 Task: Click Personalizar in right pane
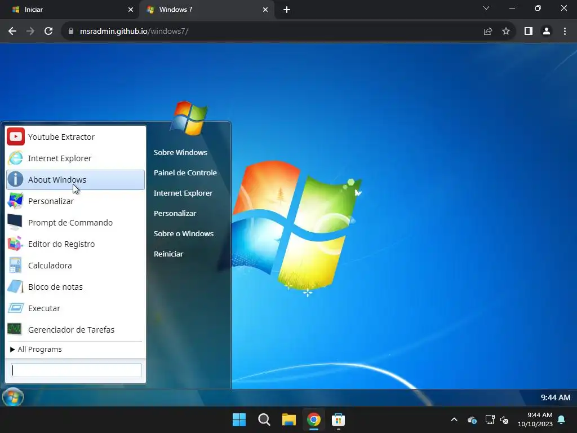click(175, 213)
